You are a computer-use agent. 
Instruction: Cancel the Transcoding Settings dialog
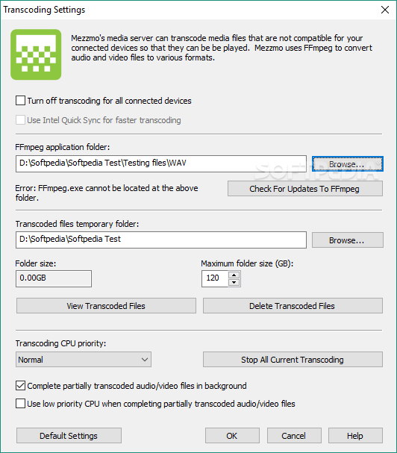click(294, 436)
